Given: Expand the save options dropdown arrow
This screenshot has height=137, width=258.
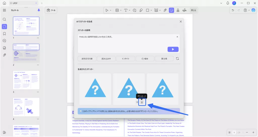Looking at the screenshot, I should (249, 10).
